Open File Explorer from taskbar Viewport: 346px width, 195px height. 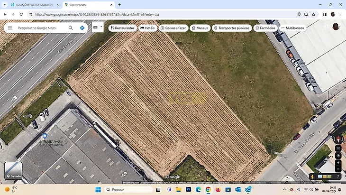179,189
